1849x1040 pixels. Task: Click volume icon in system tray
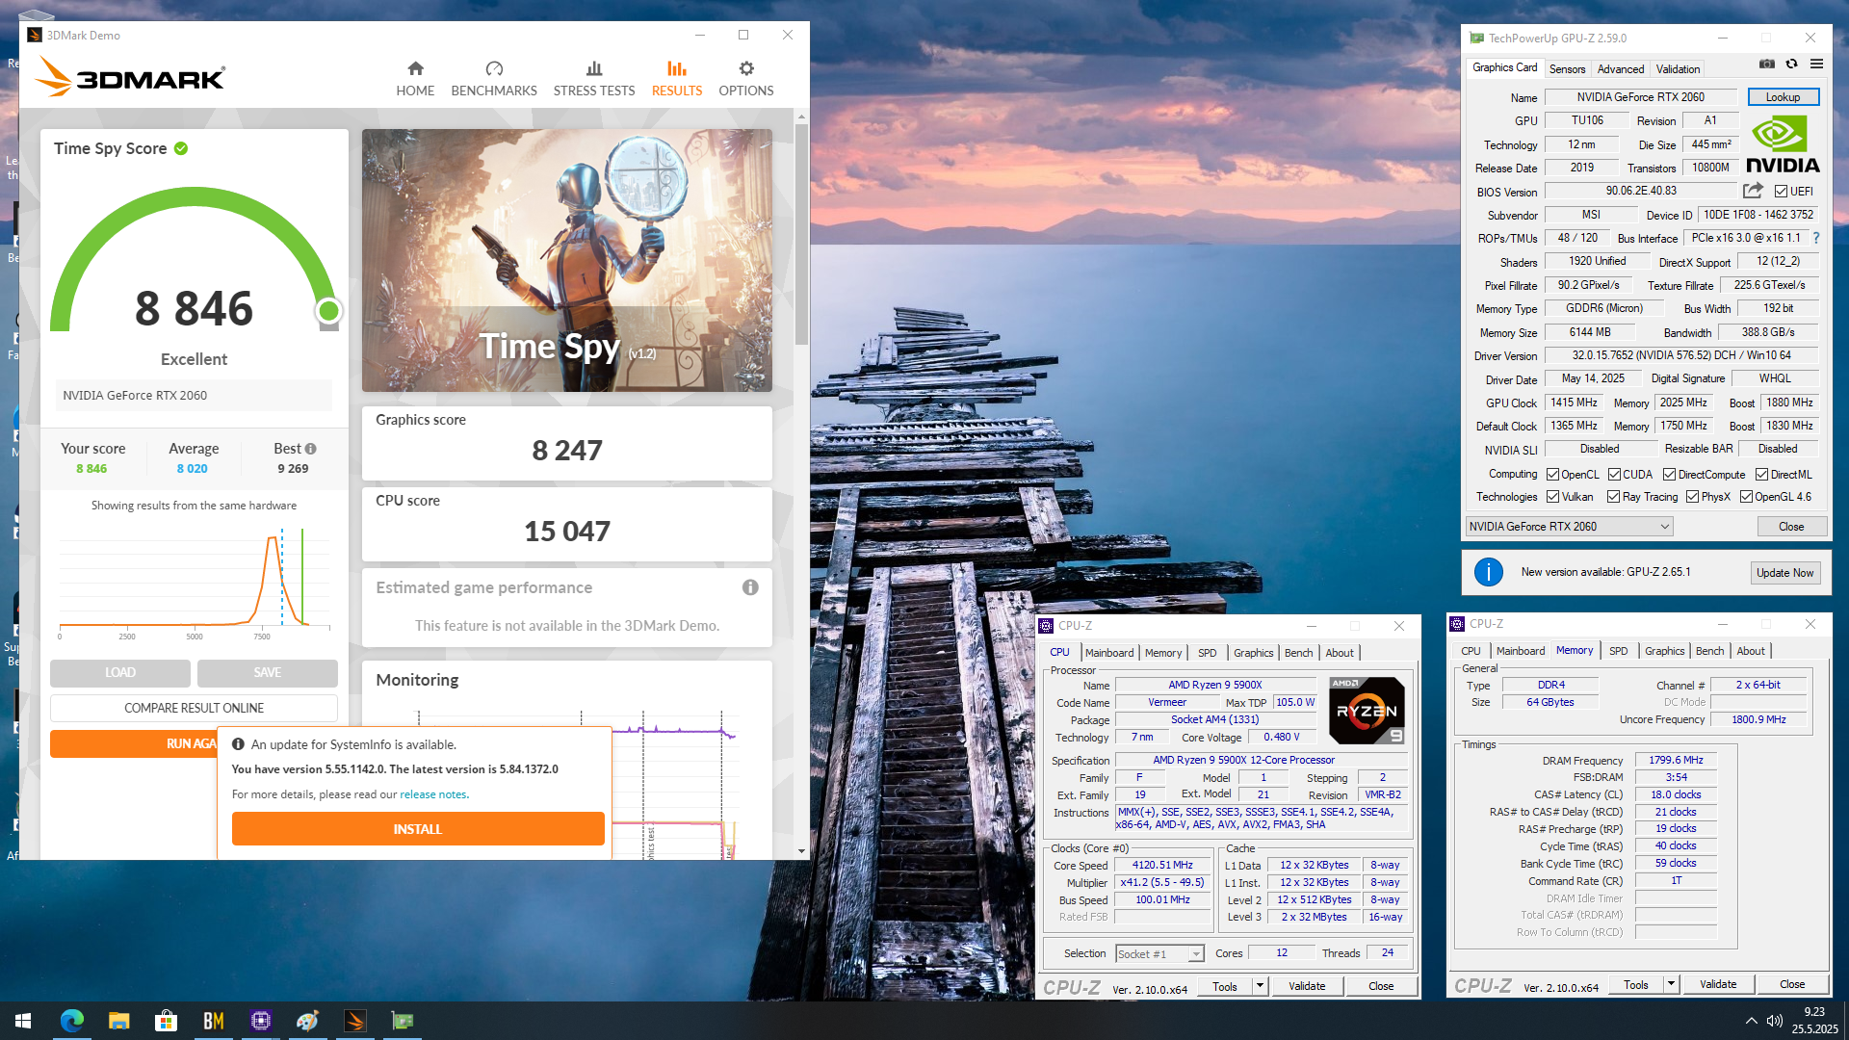coord(1775,1021)
